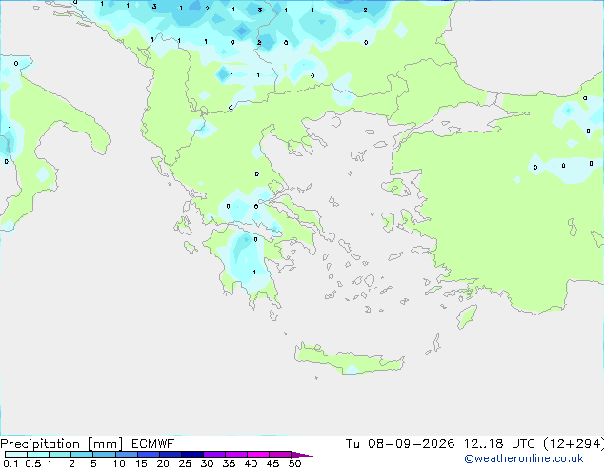Click the legend label '10'
This screenshot has width=604, height=467.
click(x=119, y=463)
